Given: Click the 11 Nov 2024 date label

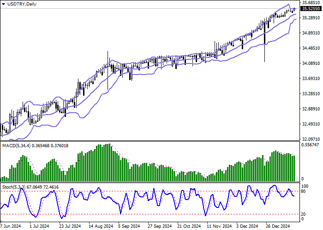Looking at the screenshot, I should (219, 226).
